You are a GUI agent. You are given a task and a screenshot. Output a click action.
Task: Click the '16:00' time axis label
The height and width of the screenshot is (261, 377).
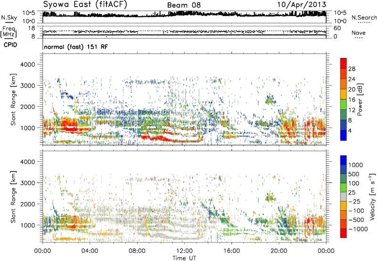[x=231, y=251]
